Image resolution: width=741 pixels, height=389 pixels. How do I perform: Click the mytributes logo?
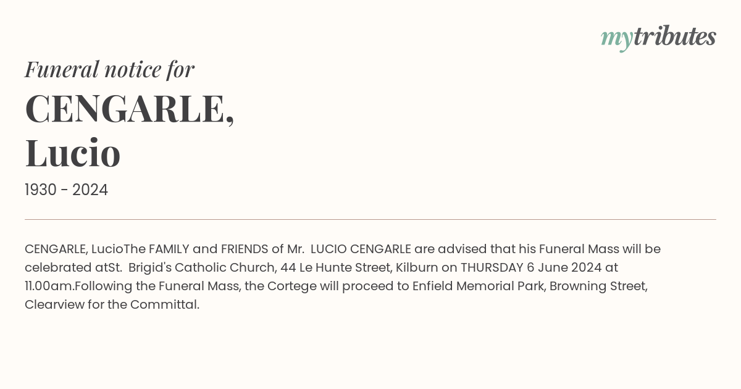pos(658,37)
